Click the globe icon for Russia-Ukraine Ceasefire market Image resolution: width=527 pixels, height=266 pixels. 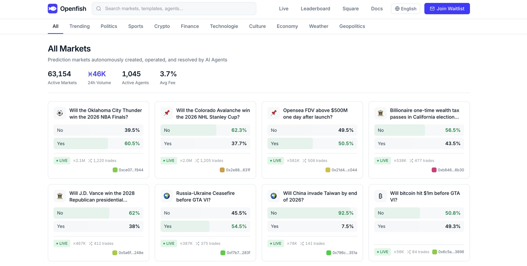coord(167,196)
